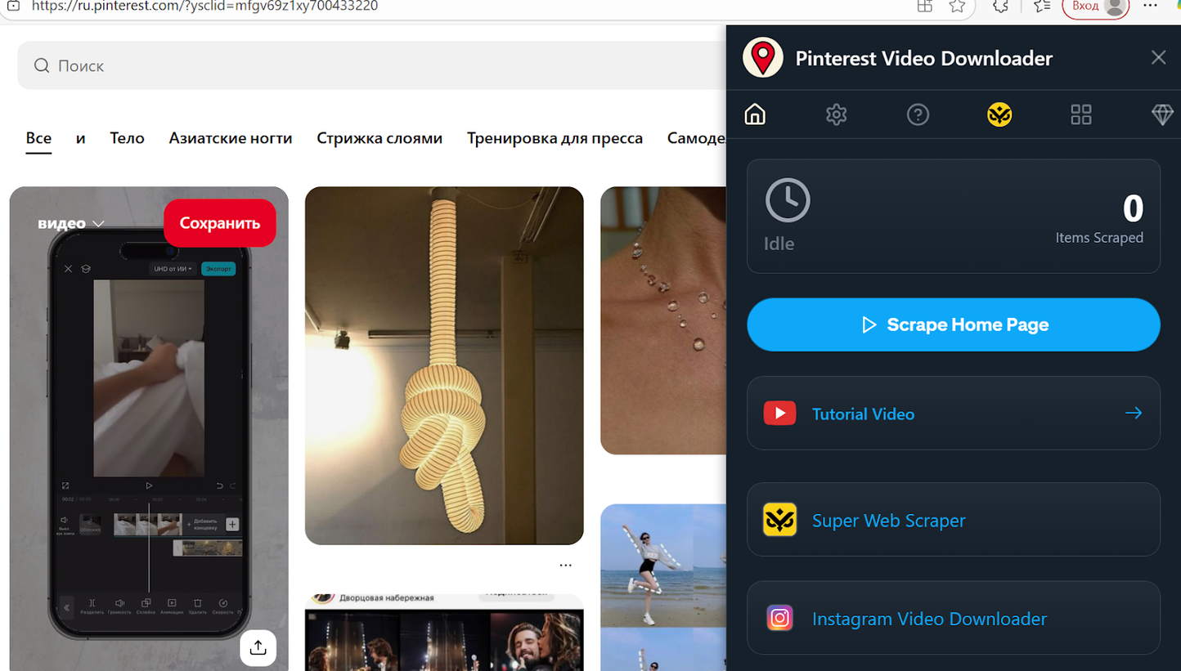Click the Сохранить button on the pin
1181x671 pixels.
pos(219,222)
